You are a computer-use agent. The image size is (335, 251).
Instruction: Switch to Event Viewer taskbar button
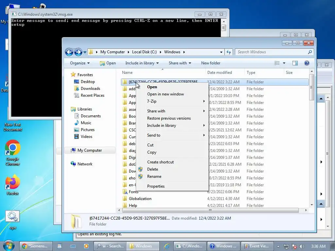tap(257, 246)
